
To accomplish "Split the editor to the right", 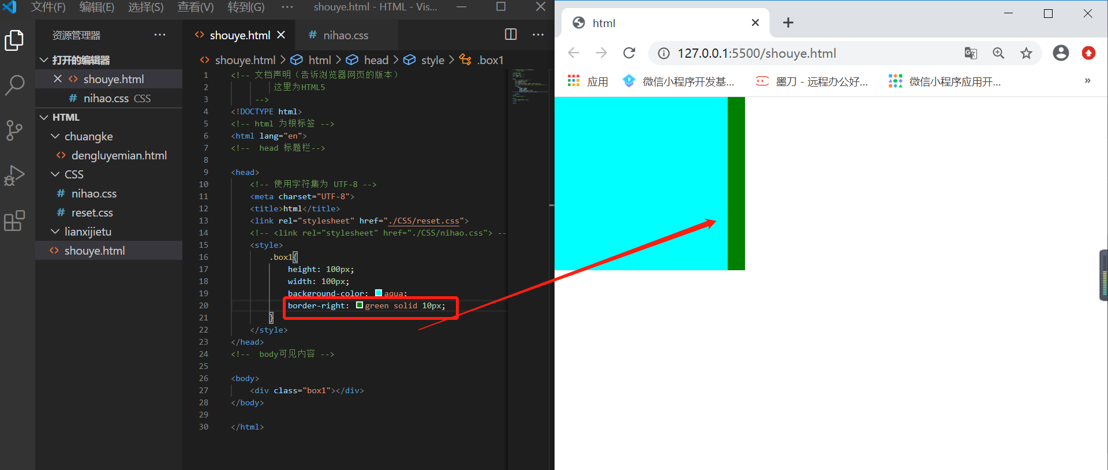I will click(511, 35).
